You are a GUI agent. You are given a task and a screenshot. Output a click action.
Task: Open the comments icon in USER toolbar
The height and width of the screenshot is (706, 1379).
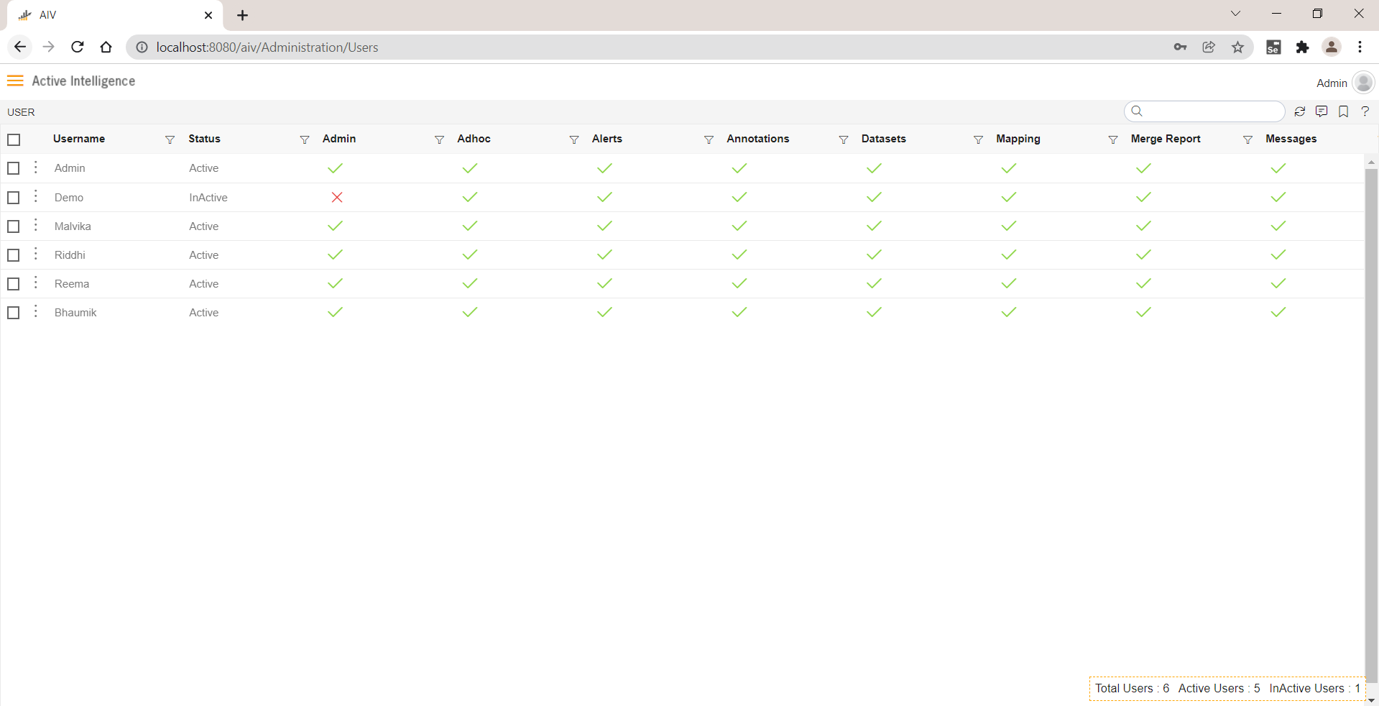point(1322,111)
